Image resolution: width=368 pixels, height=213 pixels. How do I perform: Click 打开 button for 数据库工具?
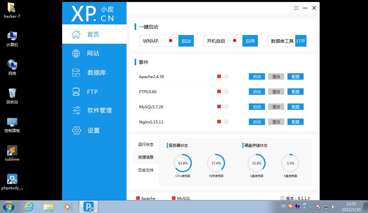(301, 41)
